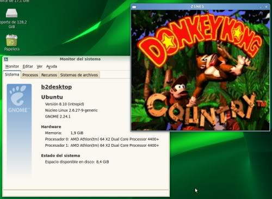272x199 pixels.
Task: Minimize the ZSNES window
Action: tap(261, 7)
